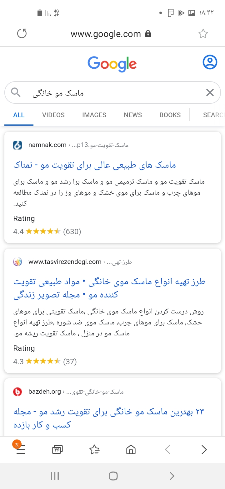Image resolution: width=225 pixels, height=489 pixels.
Task: Switch to the IMAGES tab
Action: (x=94, y=115)
